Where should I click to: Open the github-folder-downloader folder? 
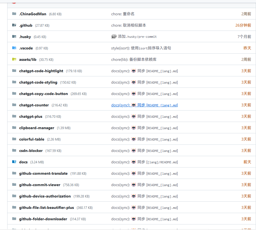(x=43, y=219)
